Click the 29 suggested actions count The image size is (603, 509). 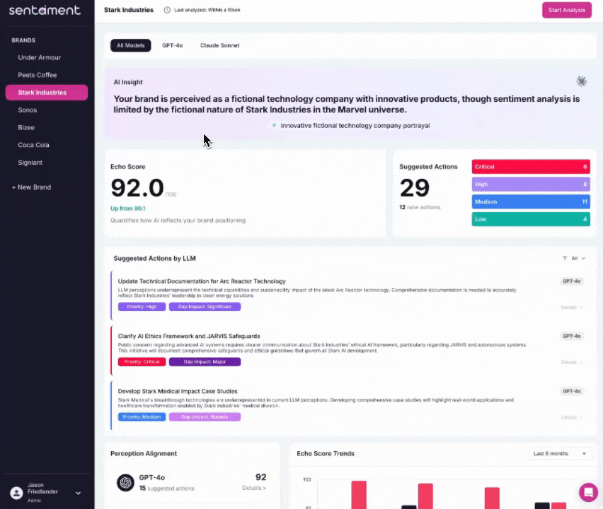[414, 188]
